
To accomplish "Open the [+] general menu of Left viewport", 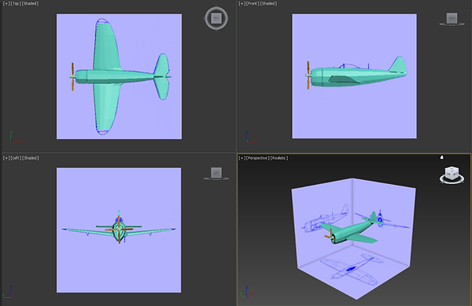I will (6, 158).
